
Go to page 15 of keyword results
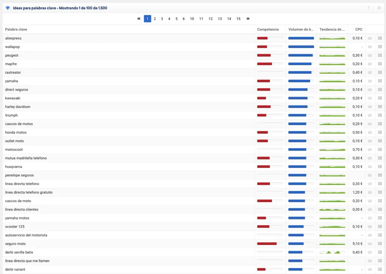[x=238, y=19]
